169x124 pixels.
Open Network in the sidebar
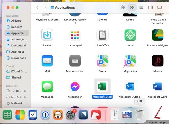click(x=17, y=103)
